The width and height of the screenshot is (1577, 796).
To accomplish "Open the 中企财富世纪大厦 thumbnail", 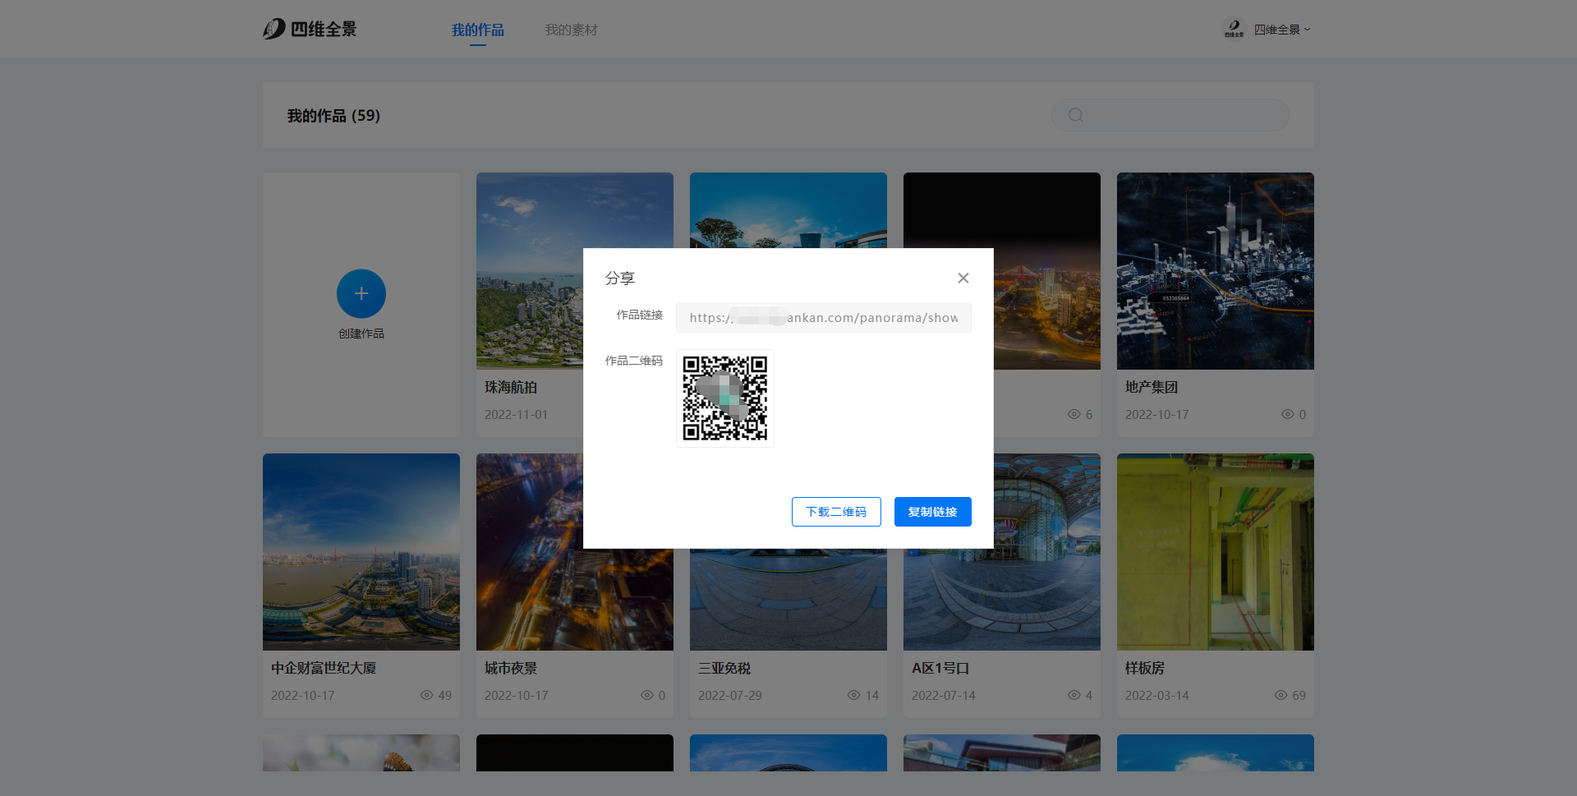I will 361,552.
